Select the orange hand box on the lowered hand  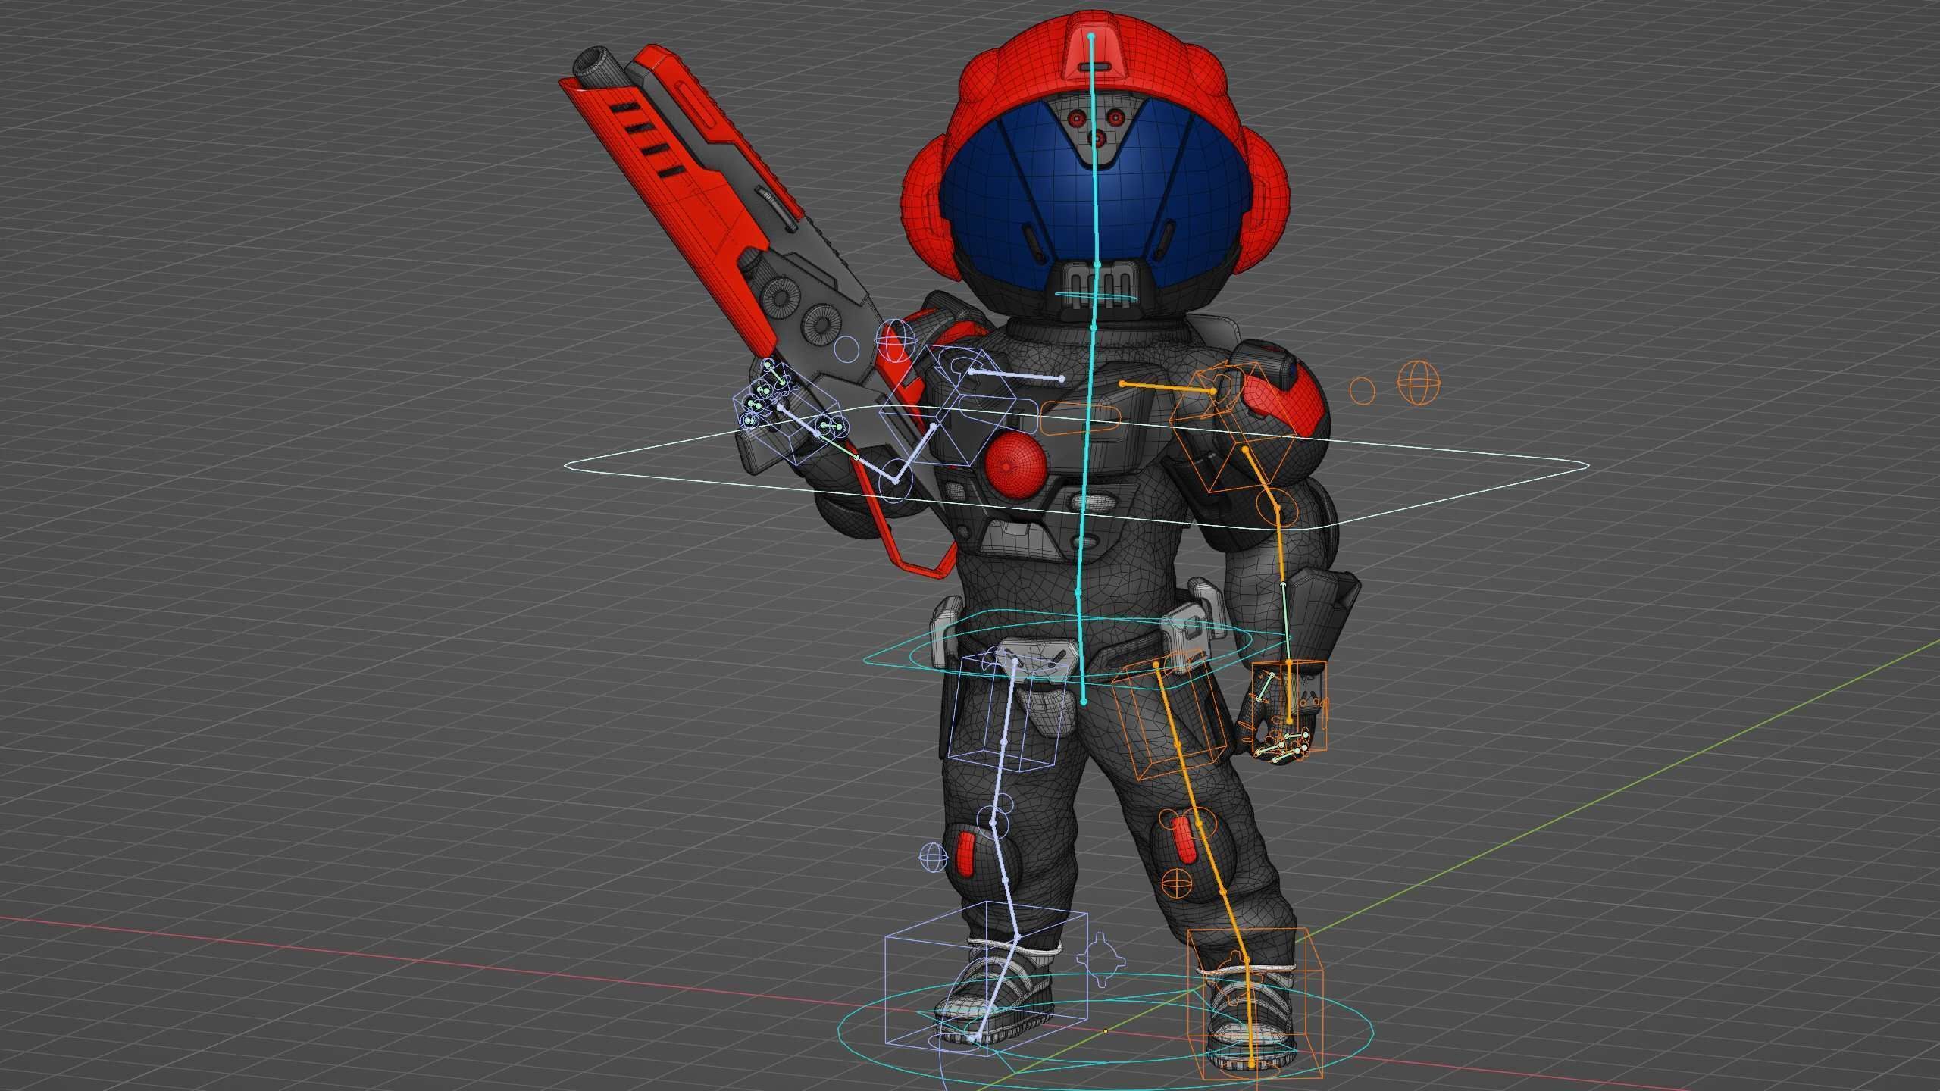pos(1288,706)
